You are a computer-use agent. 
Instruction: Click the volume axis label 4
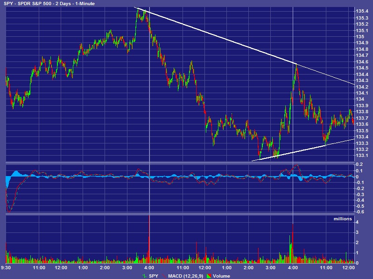click(x=357, y=222)
